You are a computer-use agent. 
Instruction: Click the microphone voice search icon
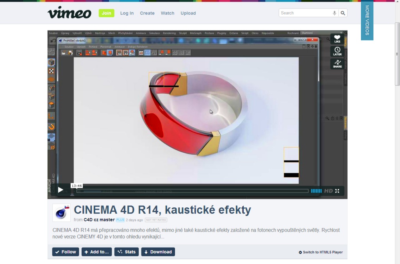click(334, 13)
